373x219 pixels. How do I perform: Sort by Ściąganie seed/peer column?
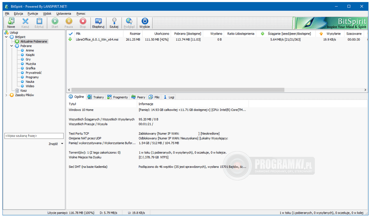286,34
